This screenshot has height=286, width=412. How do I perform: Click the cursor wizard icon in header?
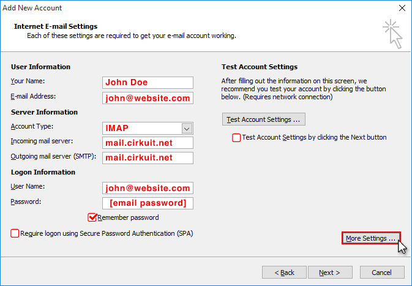(392, 34)
